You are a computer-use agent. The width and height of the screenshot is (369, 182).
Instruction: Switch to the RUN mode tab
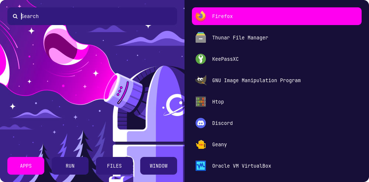coord(70,166)
